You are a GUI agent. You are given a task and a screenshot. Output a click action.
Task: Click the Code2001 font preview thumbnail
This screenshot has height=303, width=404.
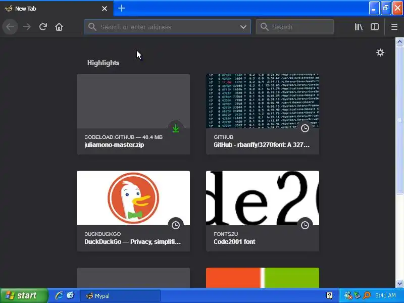(x=263, y=198)
